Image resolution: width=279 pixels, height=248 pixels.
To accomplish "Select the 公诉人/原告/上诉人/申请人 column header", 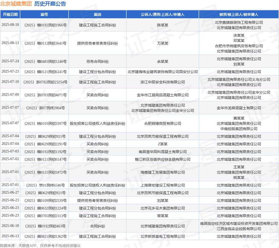I will pos(163,15).
